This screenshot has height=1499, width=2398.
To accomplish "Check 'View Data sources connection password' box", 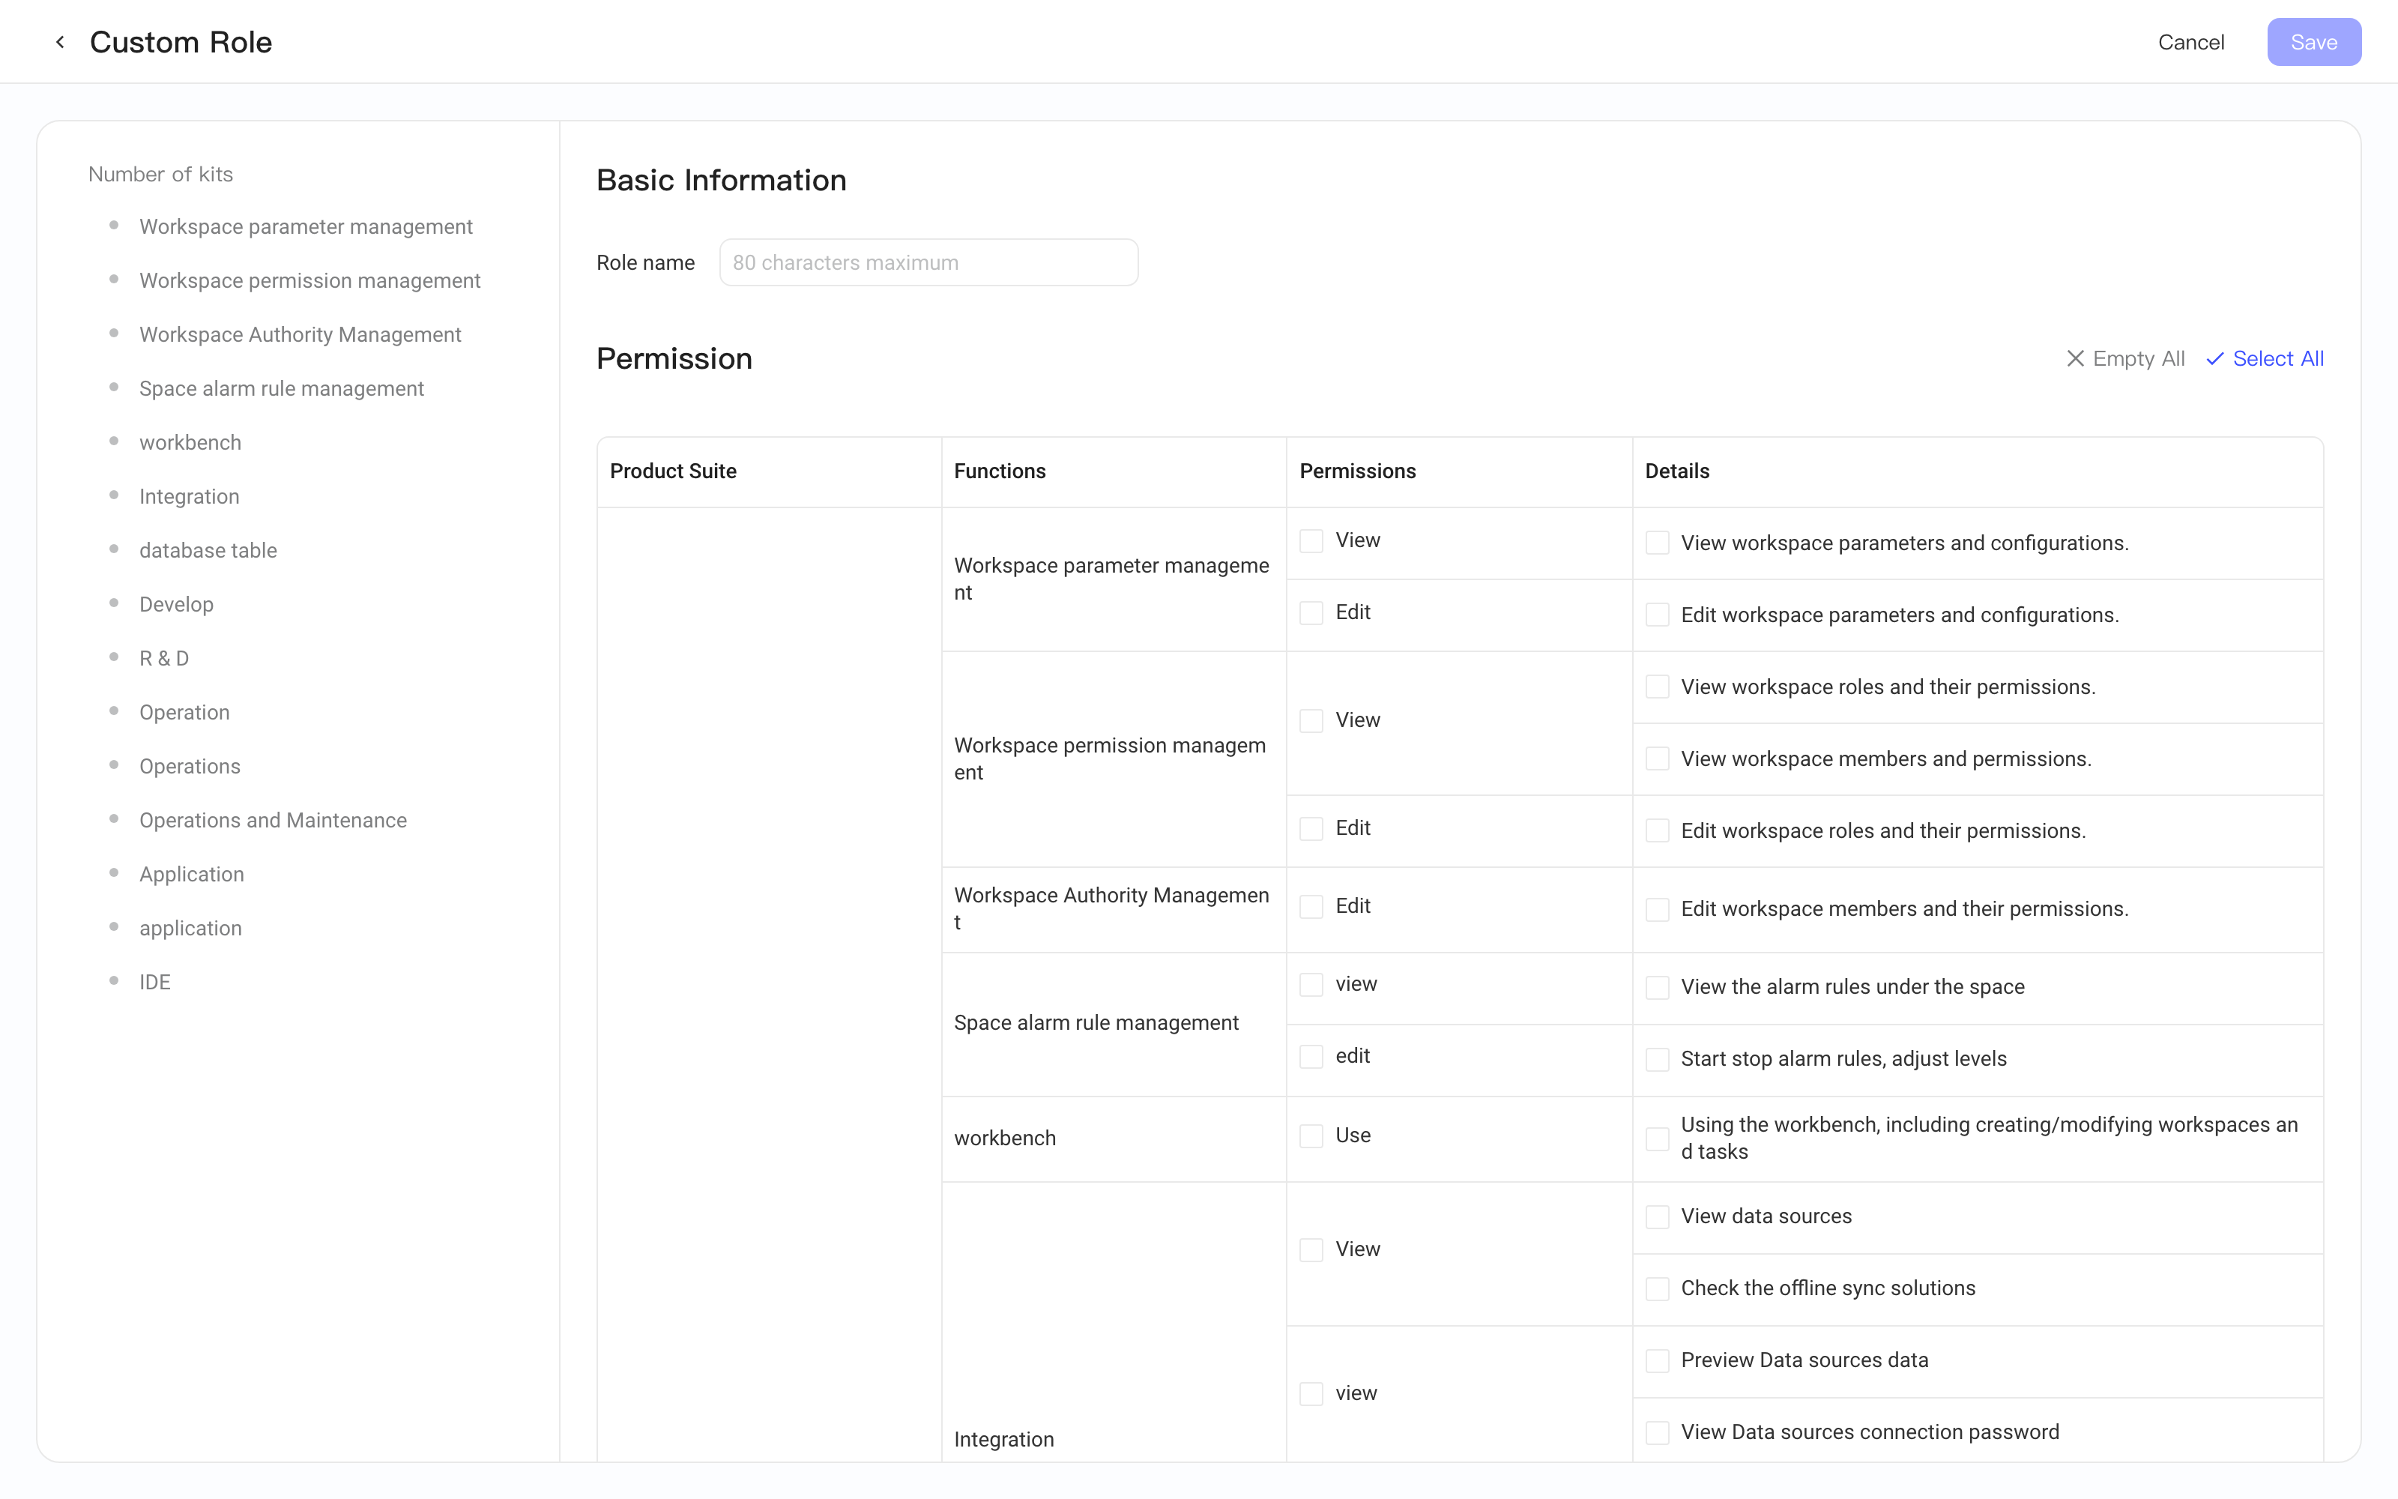I will pos(1657,1432).
